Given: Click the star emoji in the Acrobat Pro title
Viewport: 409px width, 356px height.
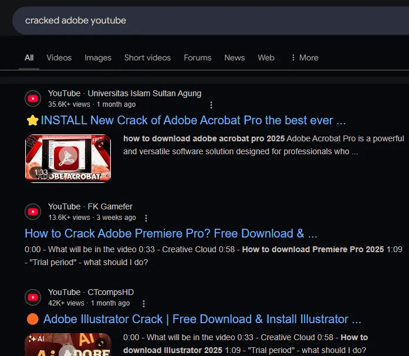Looking at the screenshot, I should pos(33,120).
